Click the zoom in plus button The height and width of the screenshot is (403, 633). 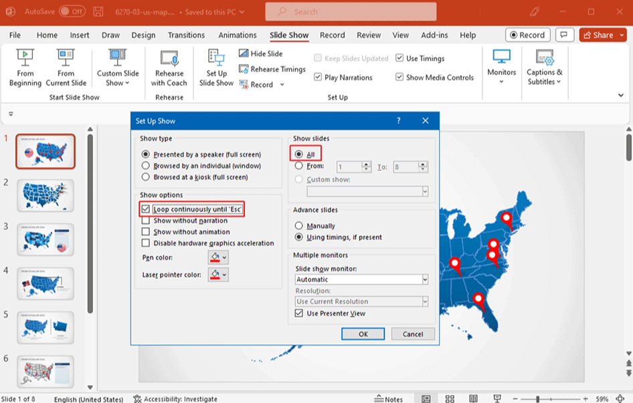[x=585, y=399]
